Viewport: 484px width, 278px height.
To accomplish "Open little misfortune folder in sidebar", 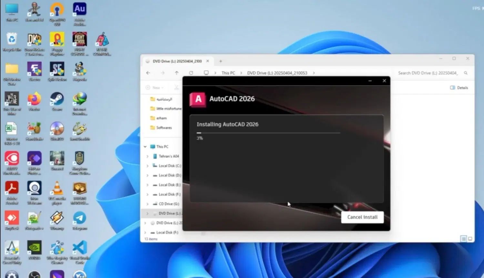I will (x=166, y=109).
